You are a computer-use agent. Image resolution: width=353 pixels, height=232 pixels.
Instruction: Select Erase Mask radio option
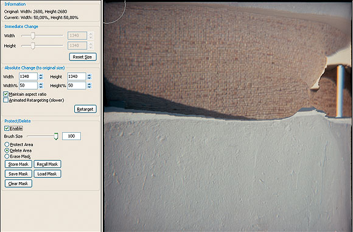click(x=7, y=156)
